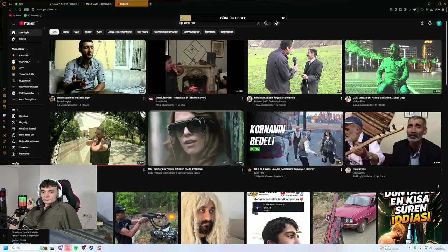
Task: Select the Canlı filter chip
Action: click(100, 32)
